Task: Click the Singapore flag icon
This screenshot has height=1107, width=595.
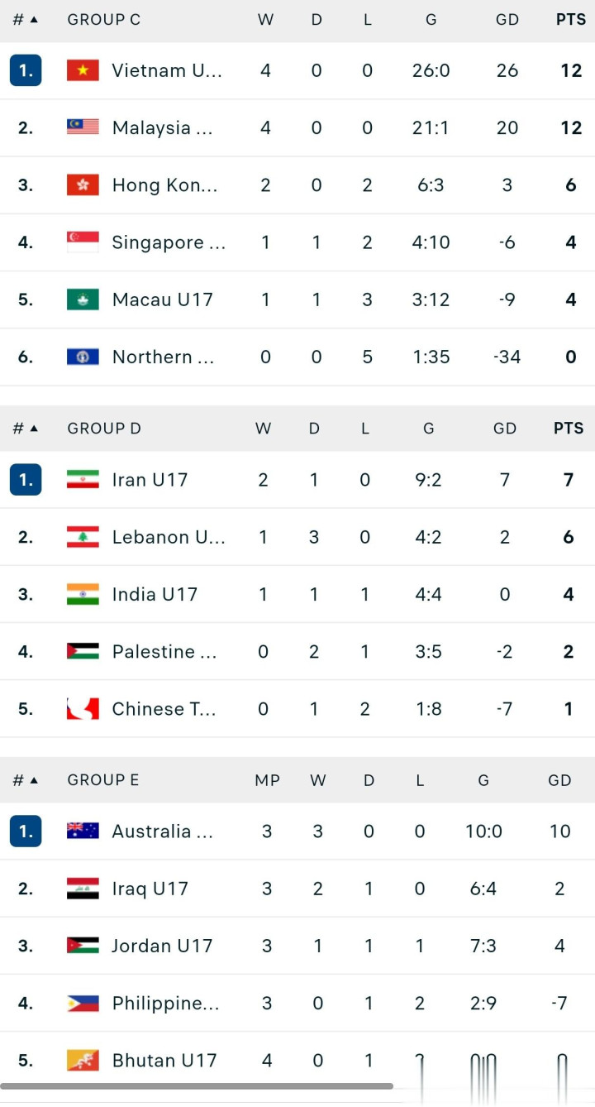Action: 83,242
